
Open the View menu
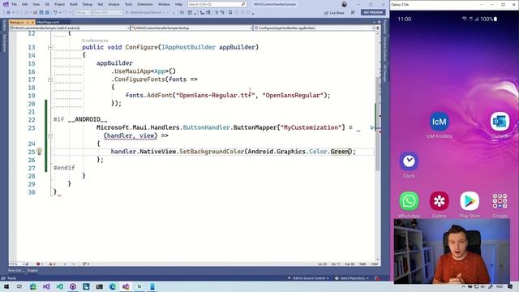pos(36,4)
